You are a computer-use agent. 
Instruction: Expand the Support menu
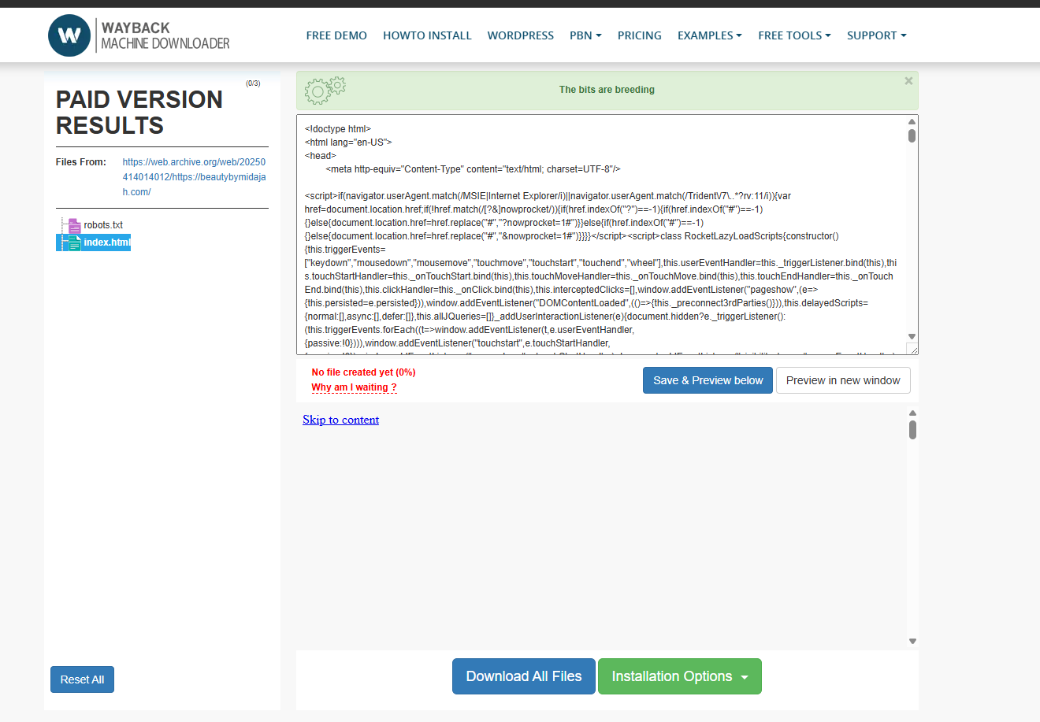(x=876, y=35)
